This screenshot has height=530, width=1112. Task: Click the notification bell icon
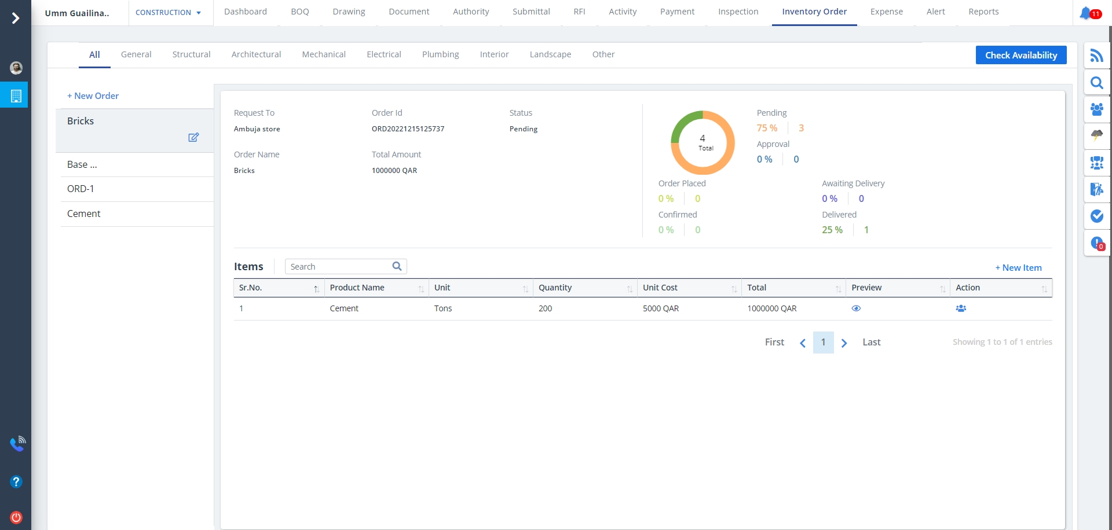pyautogui.click(x=1086, y=13)
